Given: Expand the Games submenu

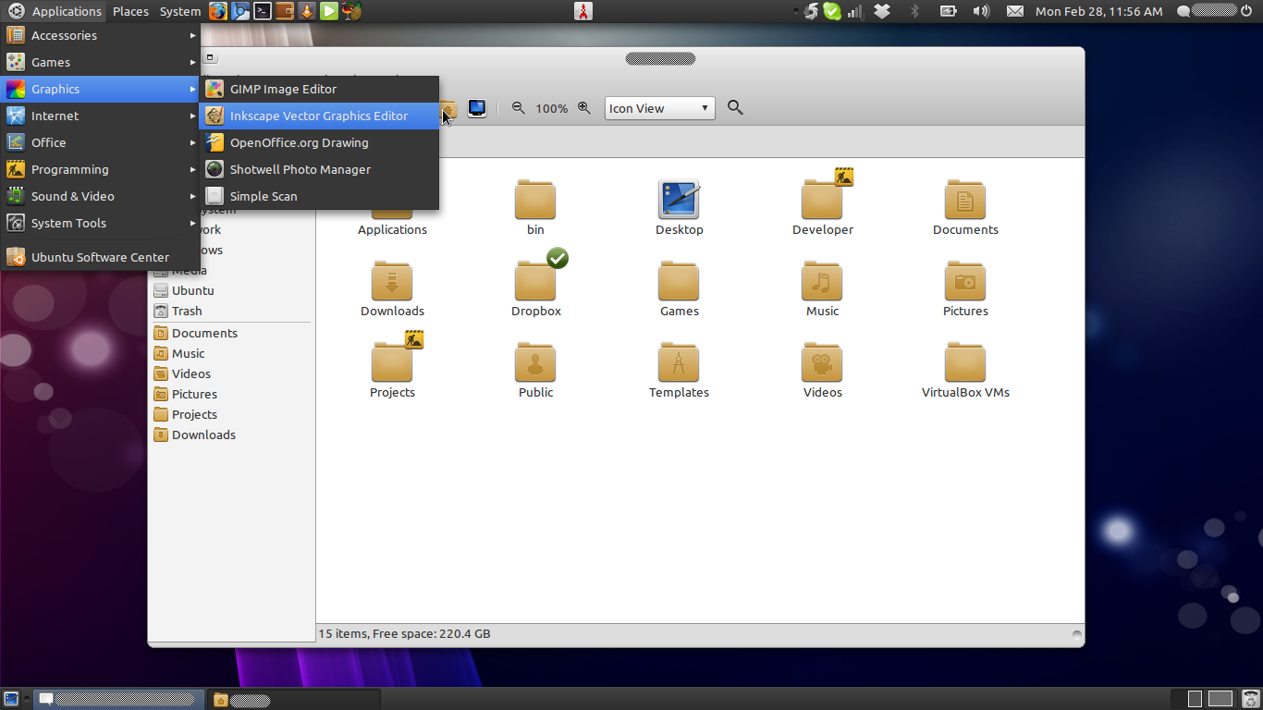Looking at the screenshot, I should [x=101, y=62].
